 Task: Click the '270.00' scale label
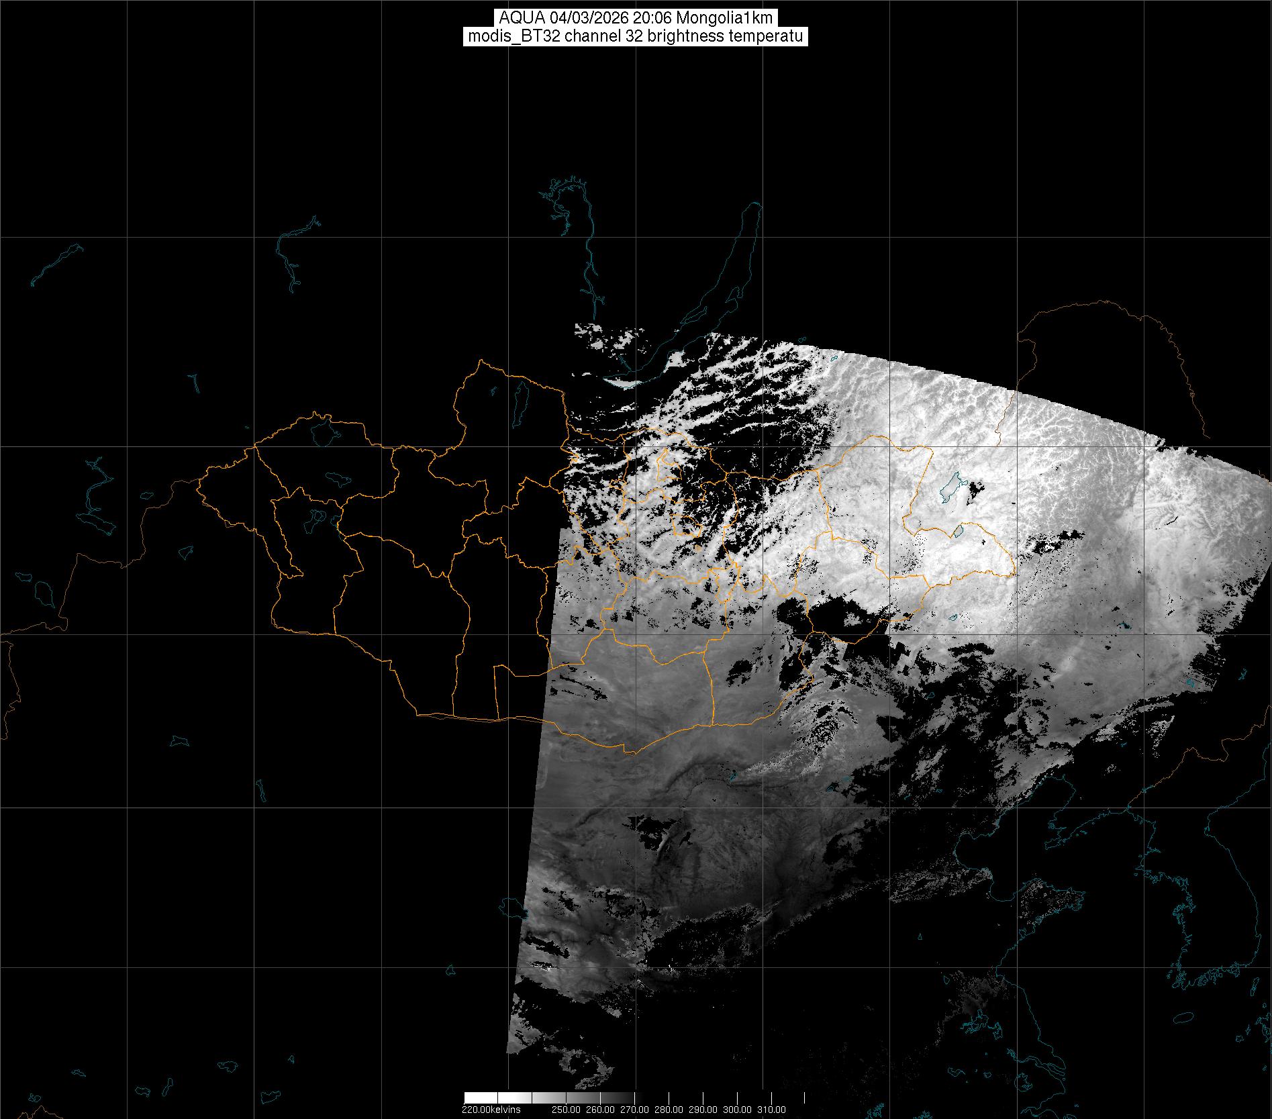click(x=634, y=1110)
